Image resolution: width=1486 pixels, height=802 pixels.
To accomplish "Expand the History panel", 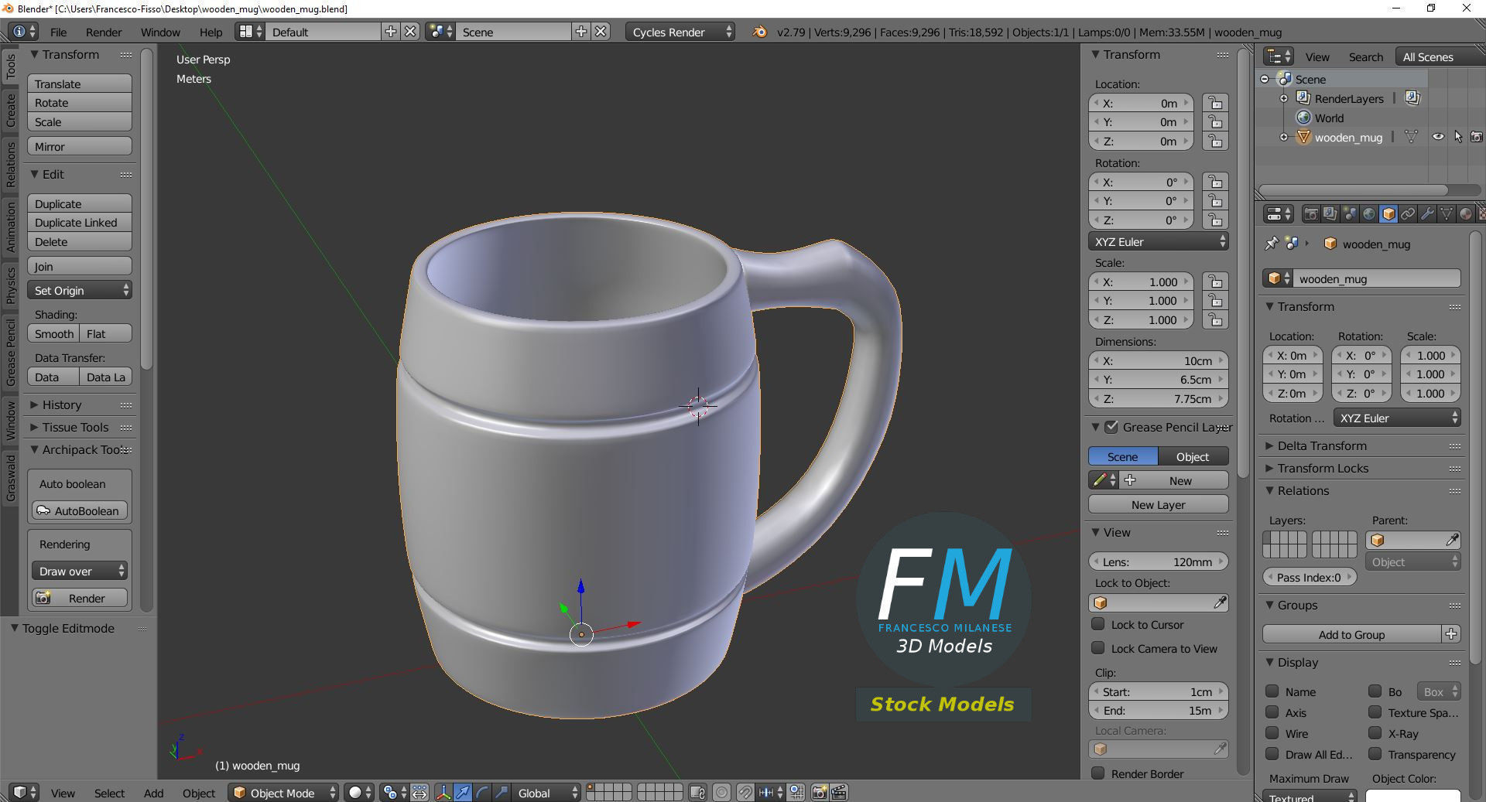I will pyautogui.click(x=62, y=404).
